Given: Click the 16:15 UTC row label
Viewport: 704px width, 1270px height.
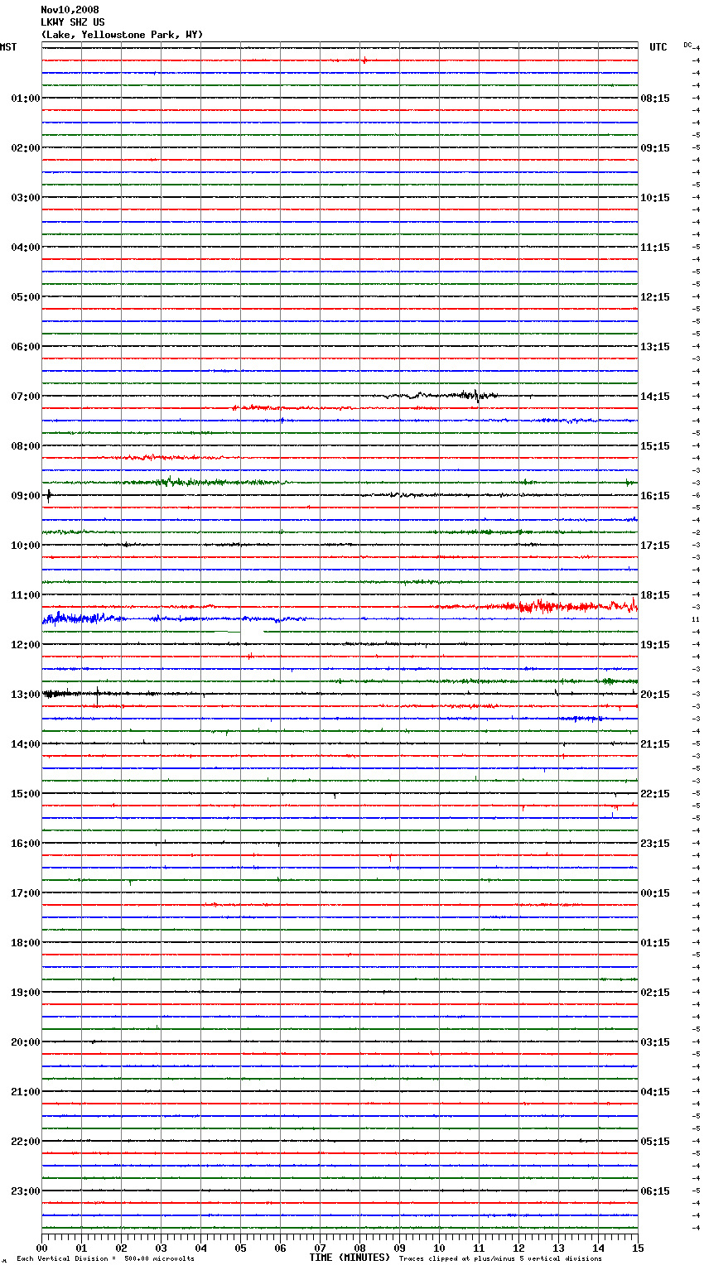Looking at the screenshot, I should pyautogui.click(x=655, y=496).
